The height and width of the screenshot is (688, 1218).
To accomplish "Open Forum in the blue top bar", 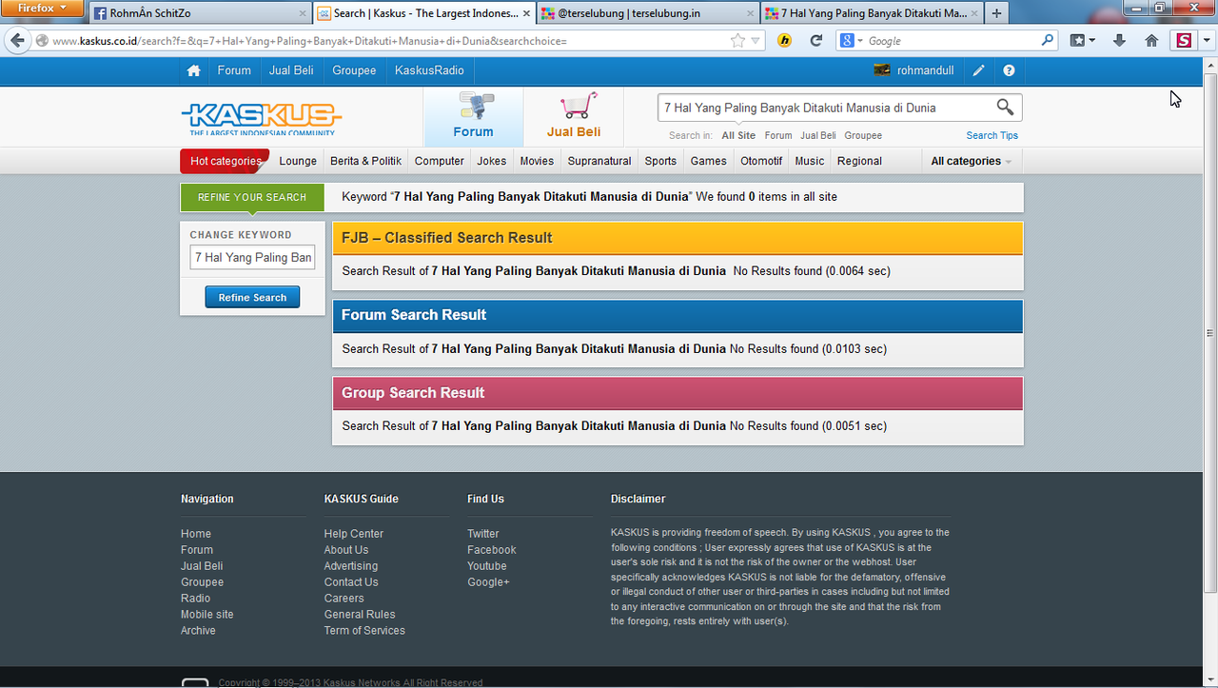I will (x=234, y=70).
